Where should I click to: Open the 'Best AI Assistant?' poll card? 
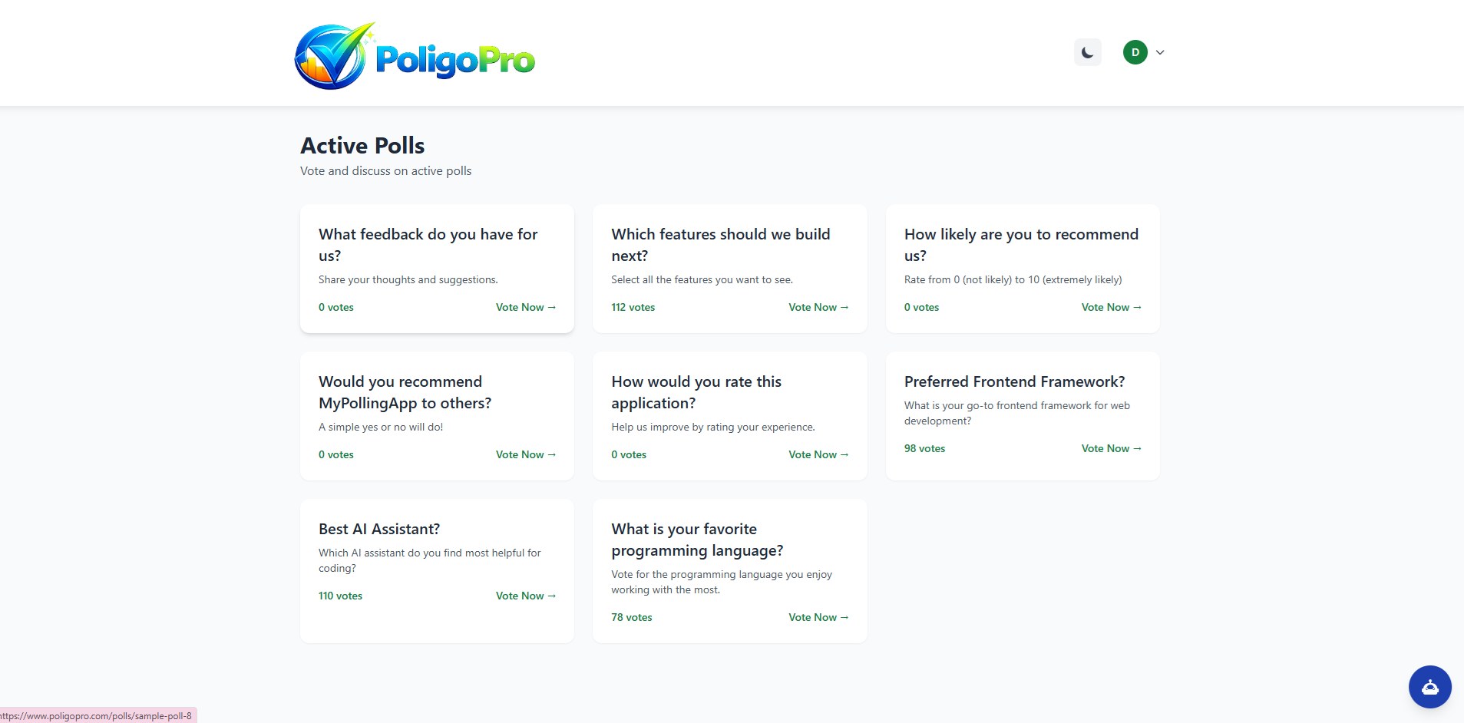tap(437, 571)
